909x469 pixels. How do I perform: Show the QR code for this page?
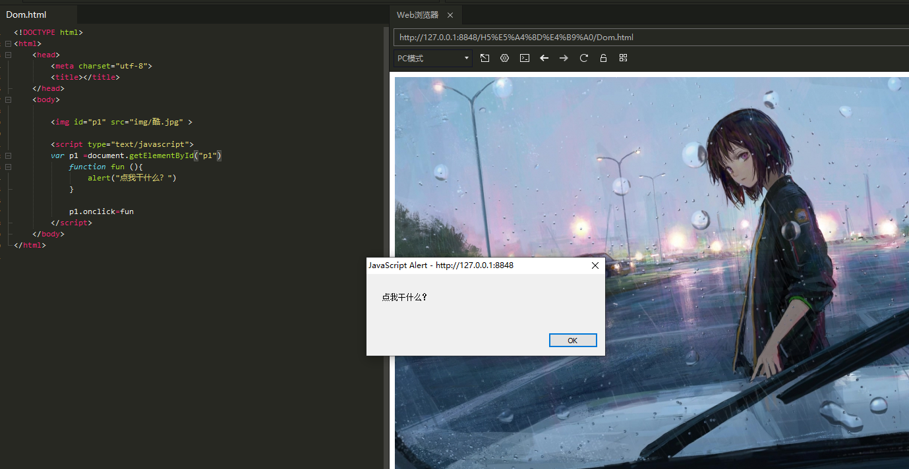[623, 58]
